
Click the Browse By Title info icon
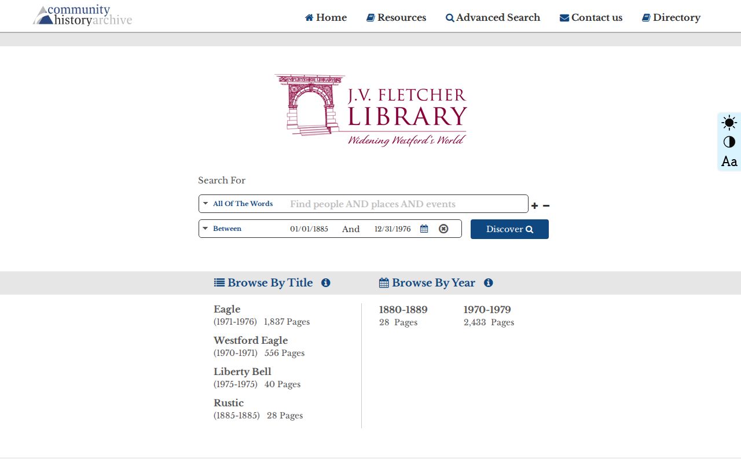pos(326,283)
